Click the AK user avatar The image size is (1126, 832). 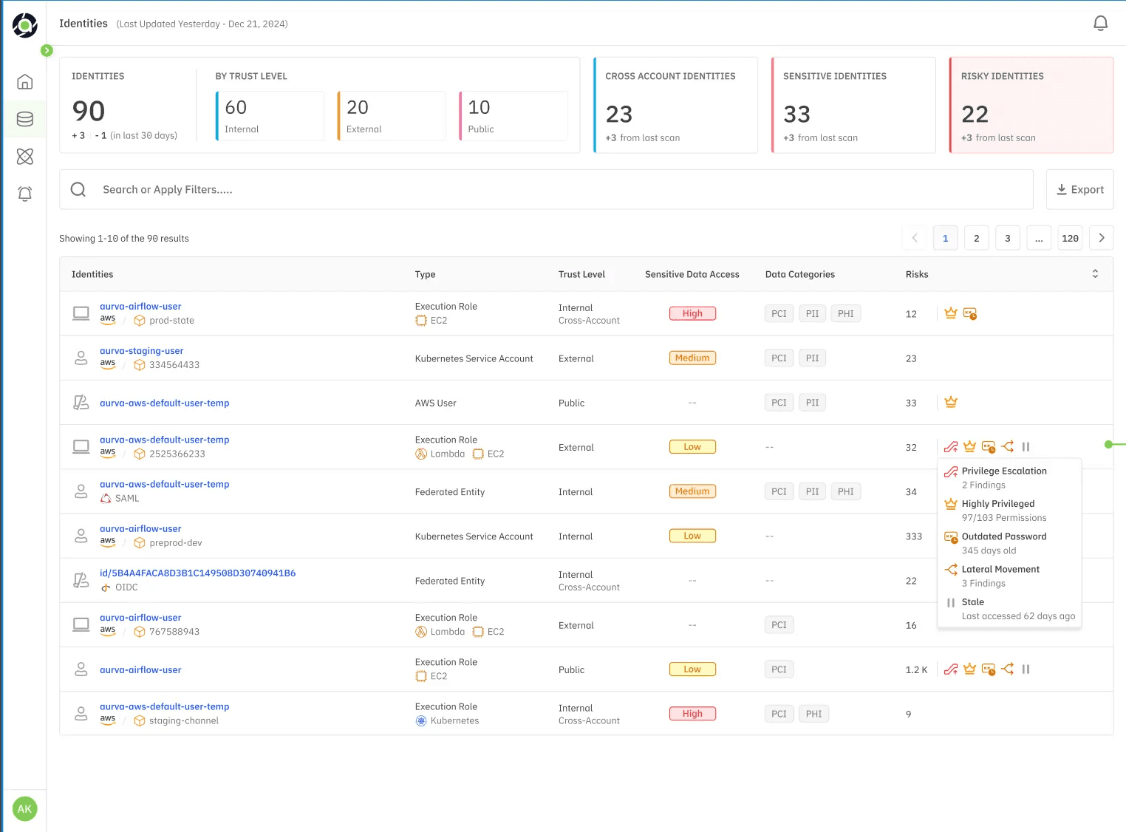(x=24, y=808)
